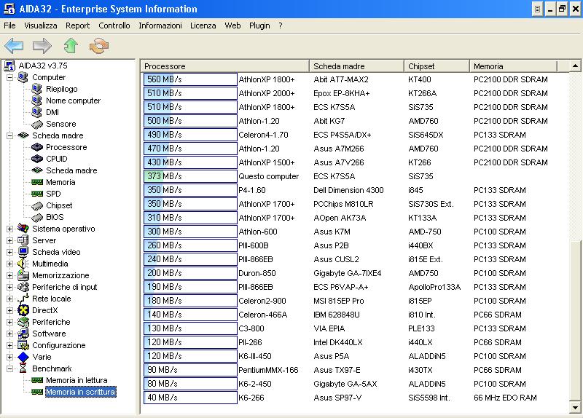Open the Plugin menu
The image size is (583, 418).
point(259,25)
